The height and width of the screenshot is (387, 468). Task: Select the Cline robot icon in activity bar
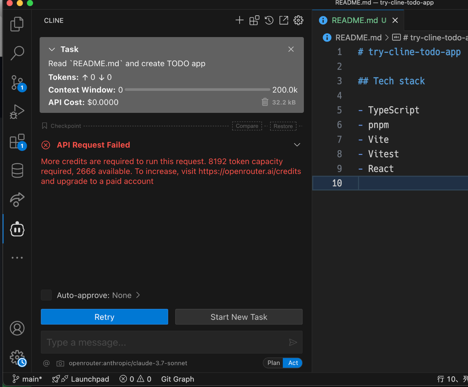point(17,229)
